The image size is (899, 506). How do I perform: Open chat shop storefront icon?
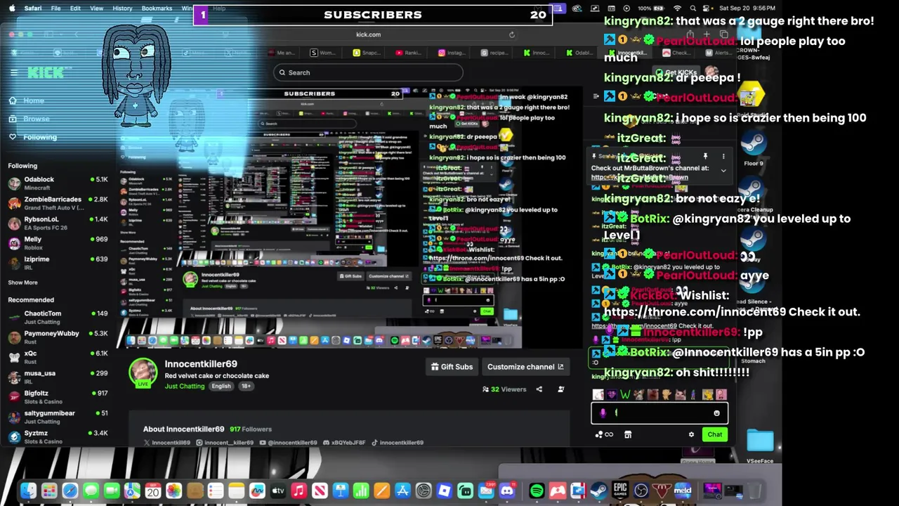coord(628,434)
